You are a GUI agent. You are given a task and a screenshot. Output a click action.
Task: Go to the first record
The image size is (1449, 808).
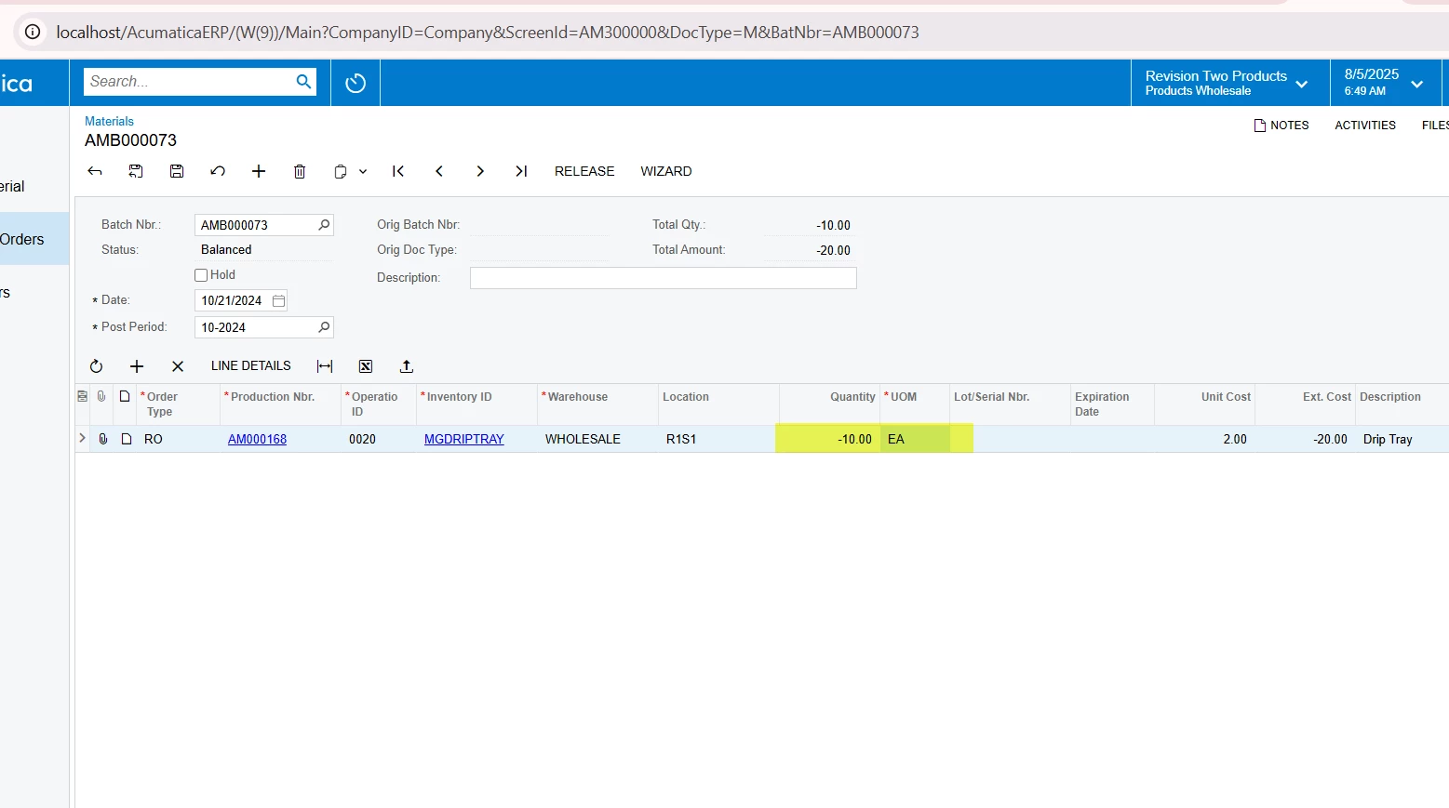[x=398, y=171]
